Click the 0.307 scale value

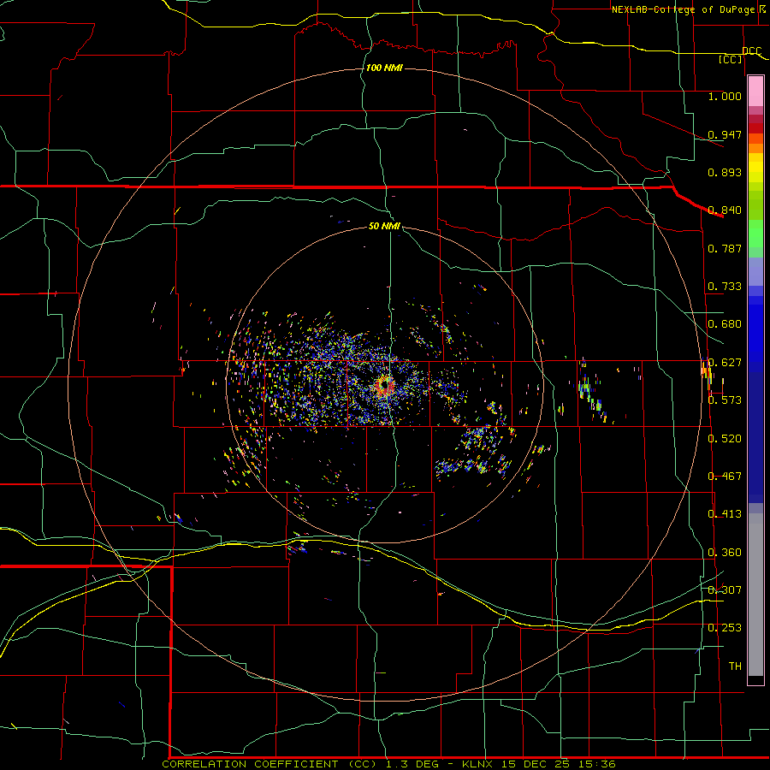[725, 590]
